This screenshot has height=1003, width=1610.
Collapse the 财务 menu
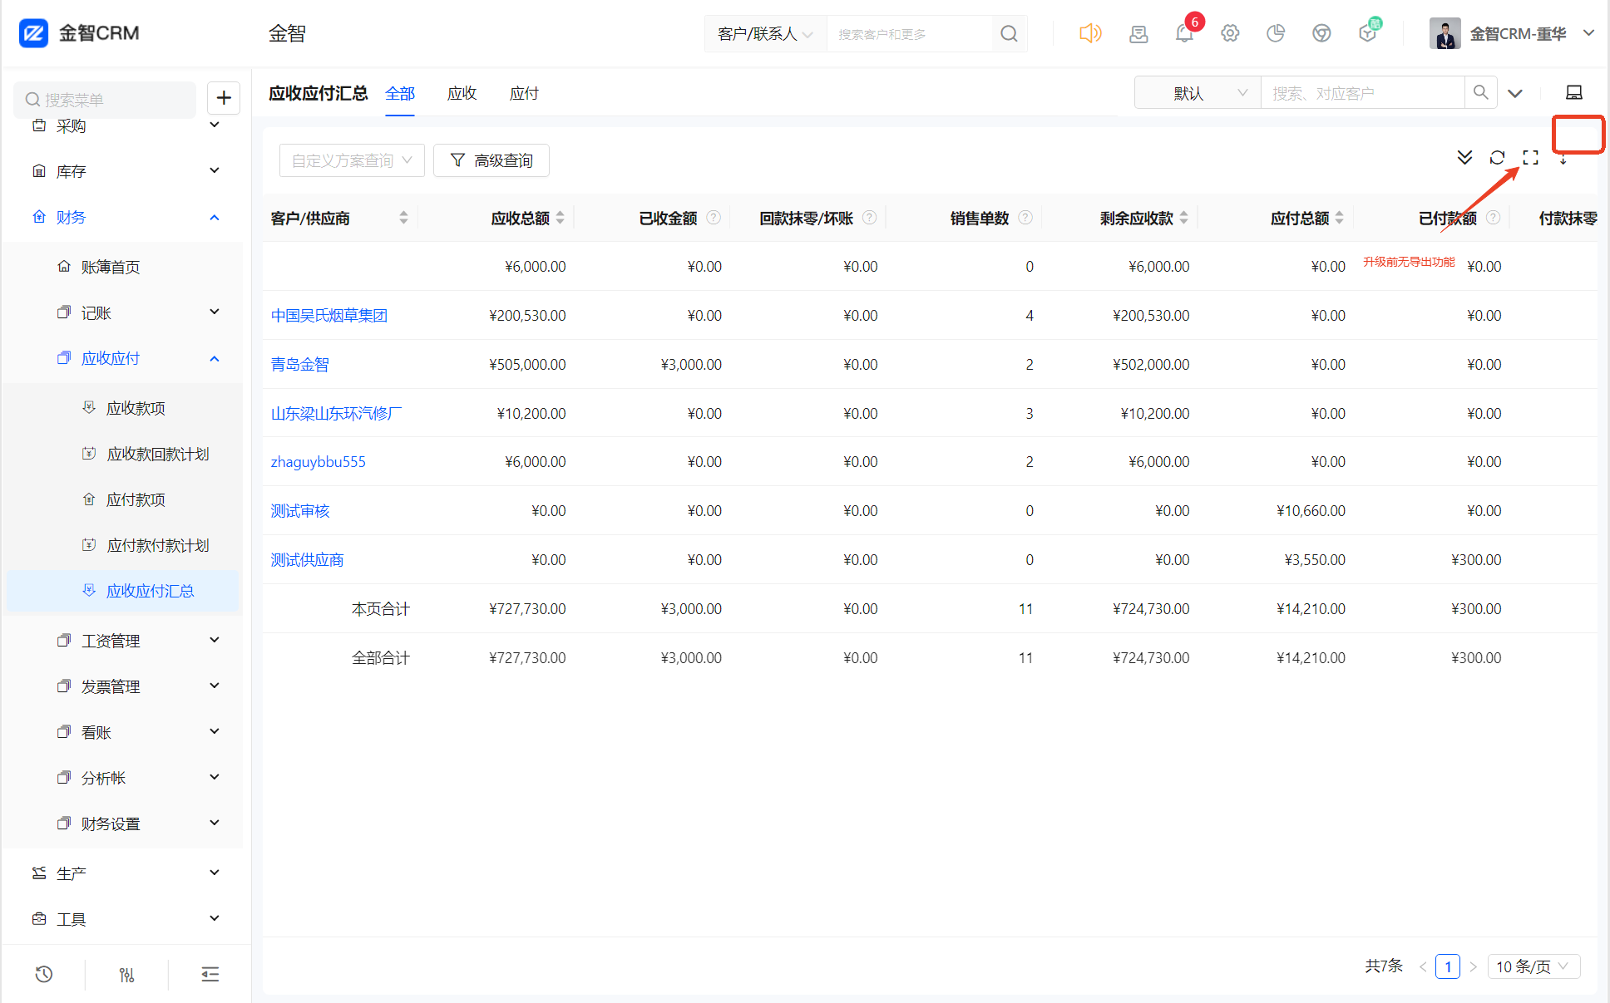125,217
